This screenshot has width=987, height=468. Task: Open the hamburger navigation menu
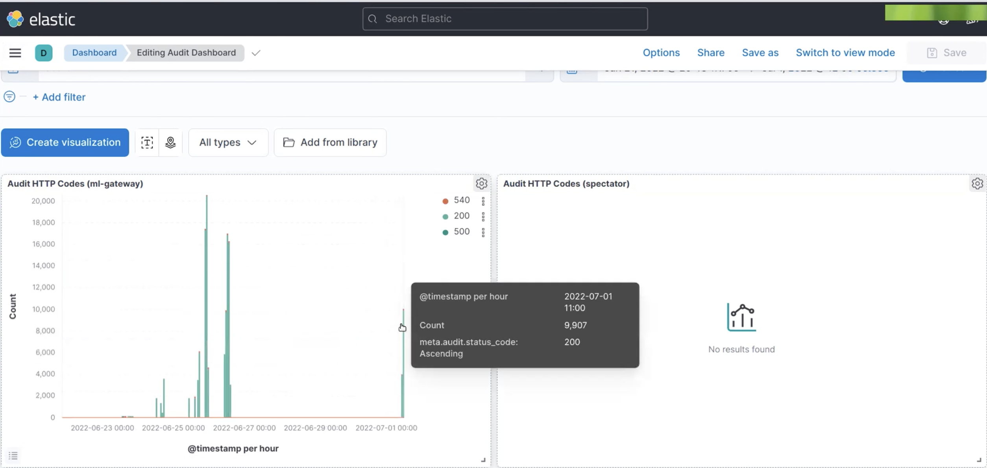point(15,53)
